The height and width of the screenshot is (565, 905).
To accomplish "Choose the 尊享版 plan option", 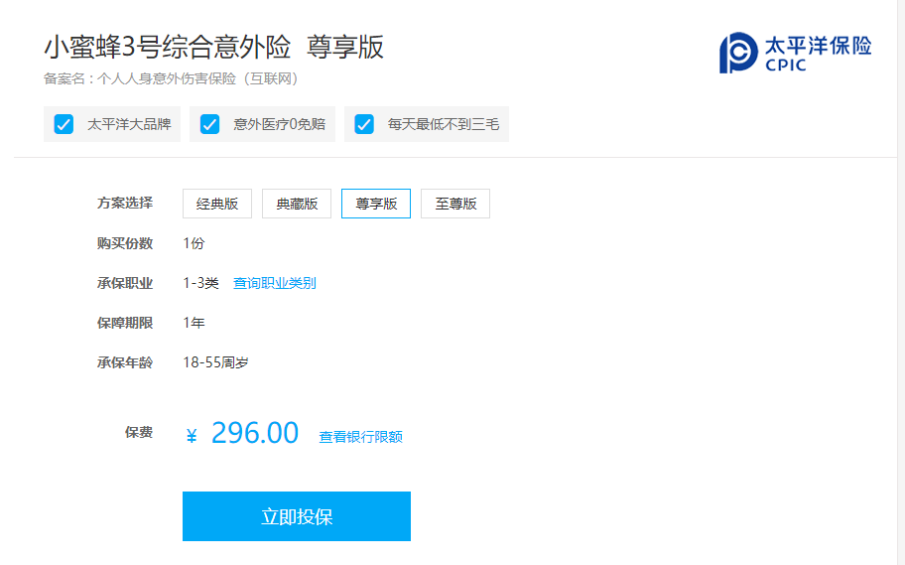I will pyautogui.click(x=376, y=204).
